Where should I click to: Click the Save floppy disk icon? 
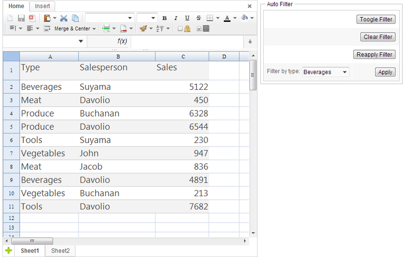point(21,18)
